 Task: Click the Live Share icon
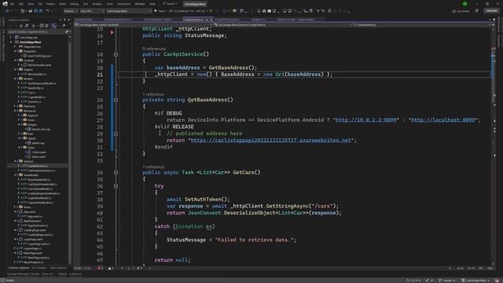(454, 11)
